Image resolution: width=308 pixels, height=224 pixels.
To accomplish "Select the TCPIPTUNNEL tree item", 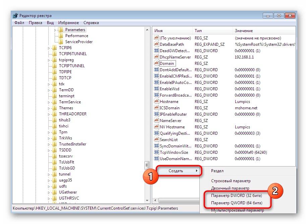I will click(72, 66).
